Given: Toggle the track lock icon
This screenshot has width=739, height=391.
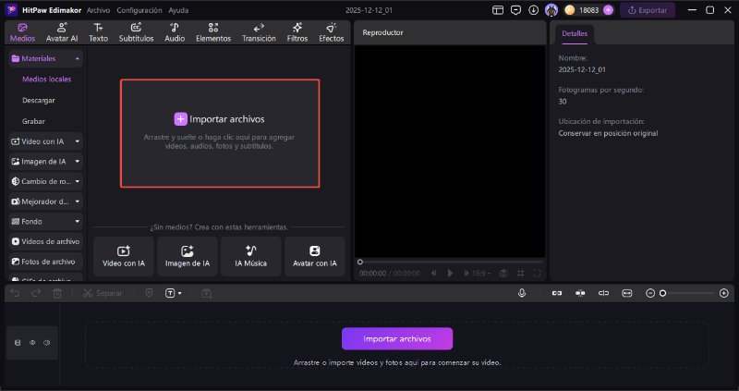Looking at the screenshot, I should tap(18, 343).
